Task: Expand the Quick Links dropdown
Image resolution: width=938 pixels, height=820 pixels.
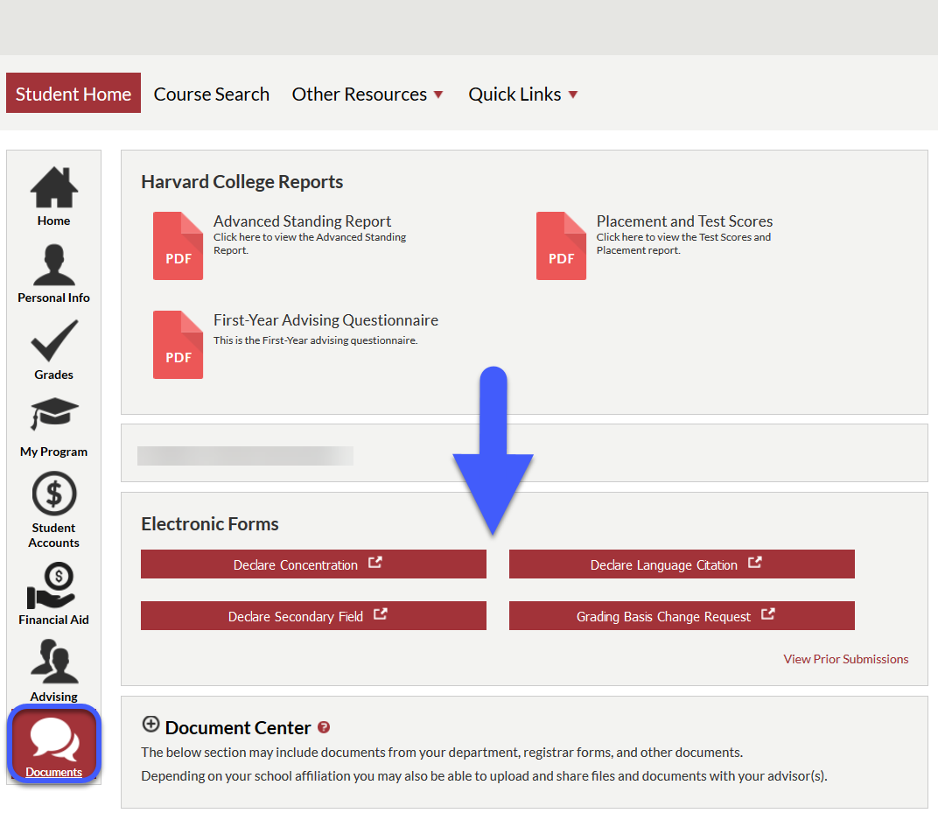Action: pyautogui.click(x=523, y=95)
